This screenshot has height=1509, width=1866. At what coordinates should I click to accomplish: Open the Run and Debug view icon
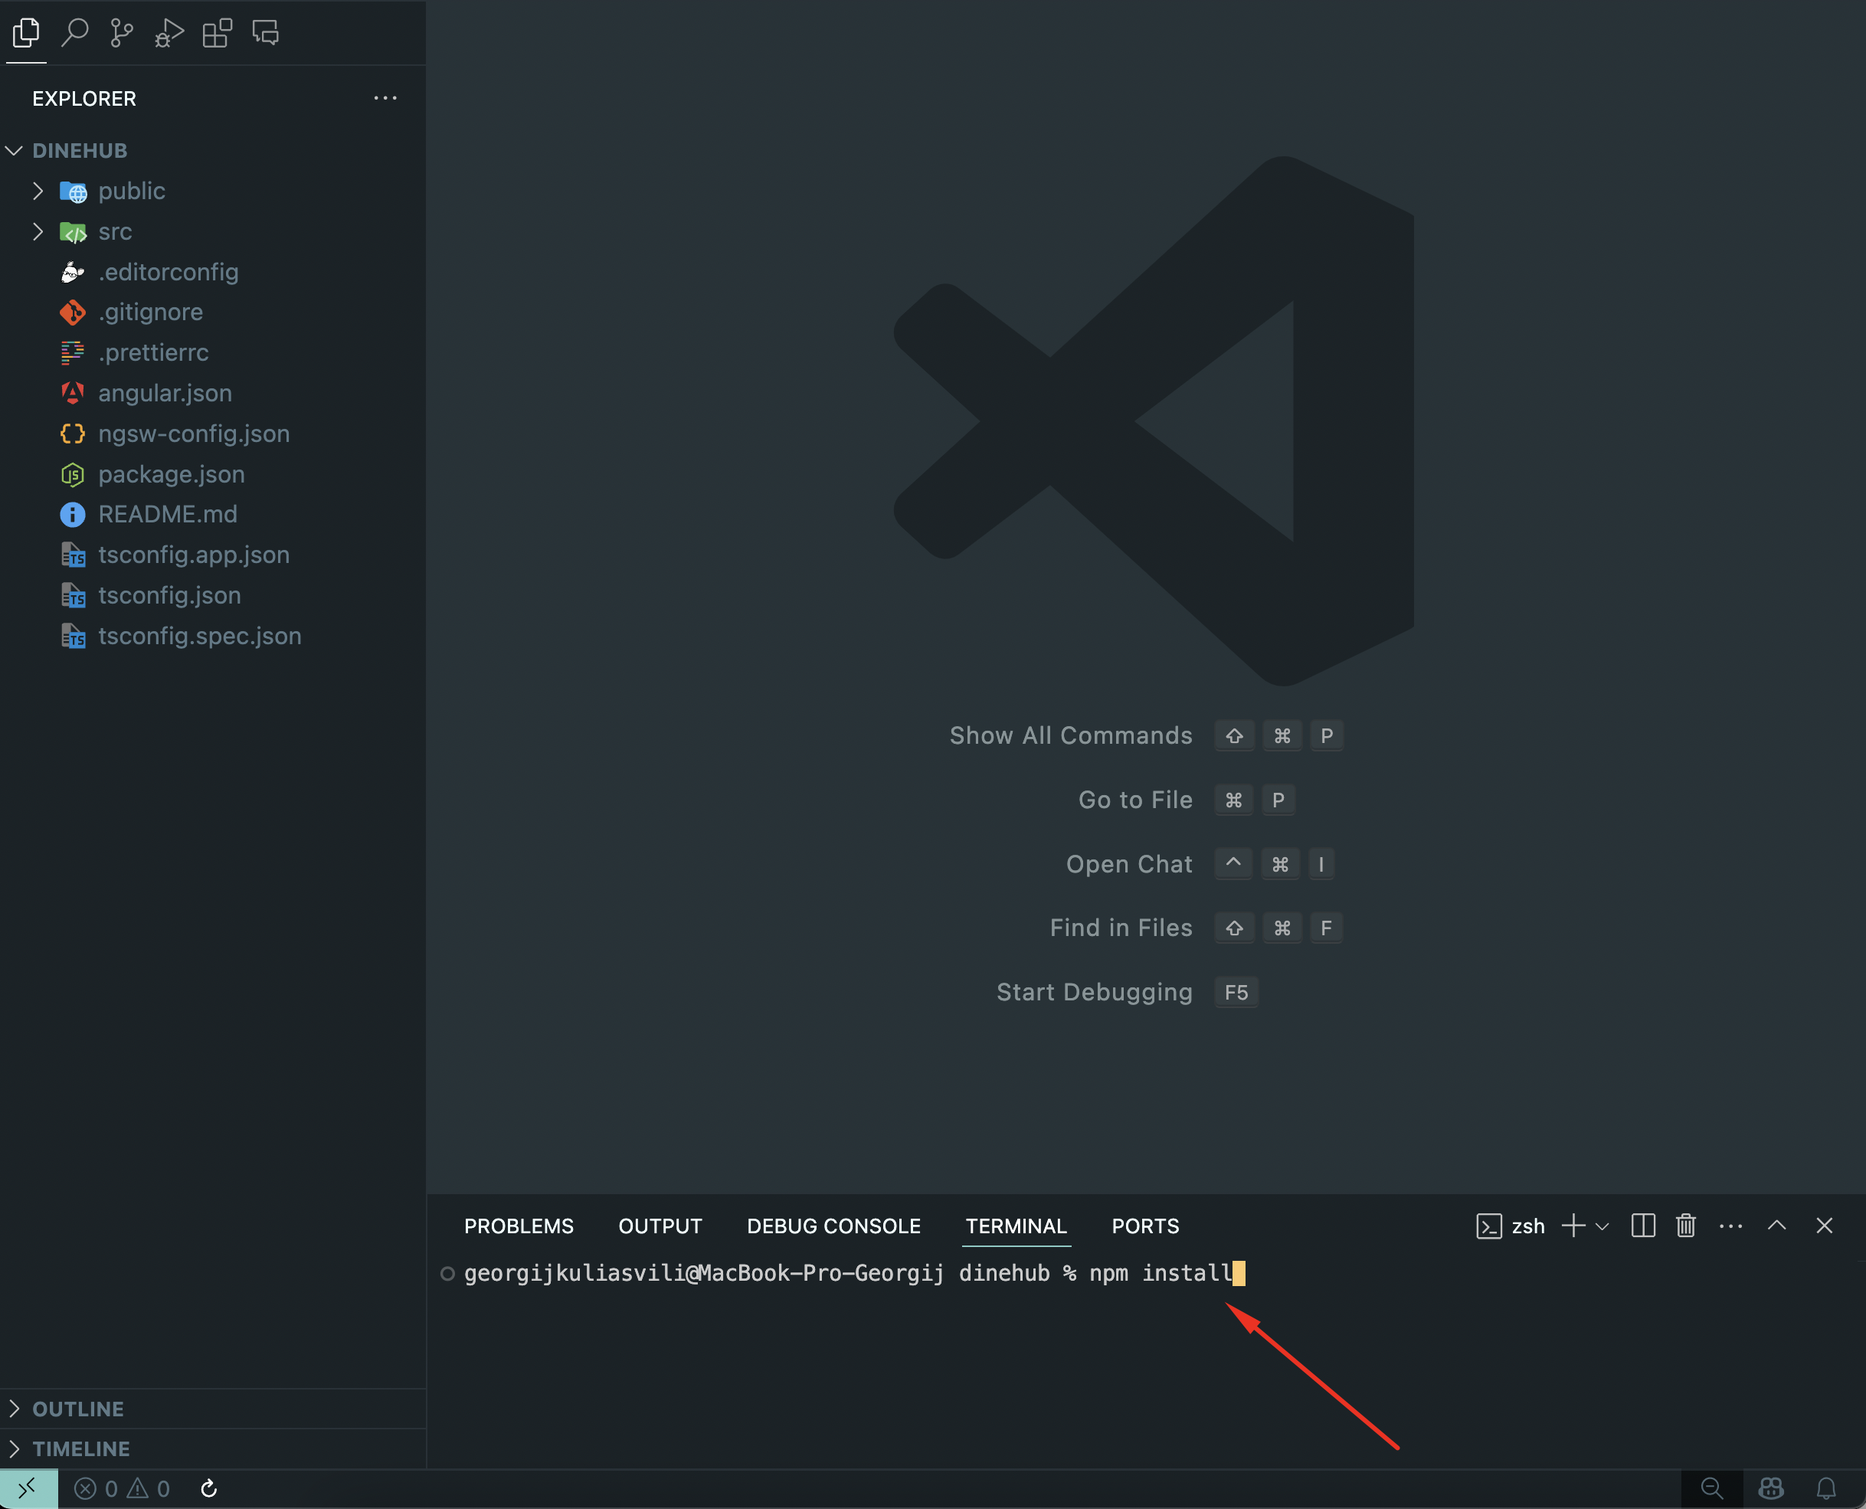(x=169, y=33)
